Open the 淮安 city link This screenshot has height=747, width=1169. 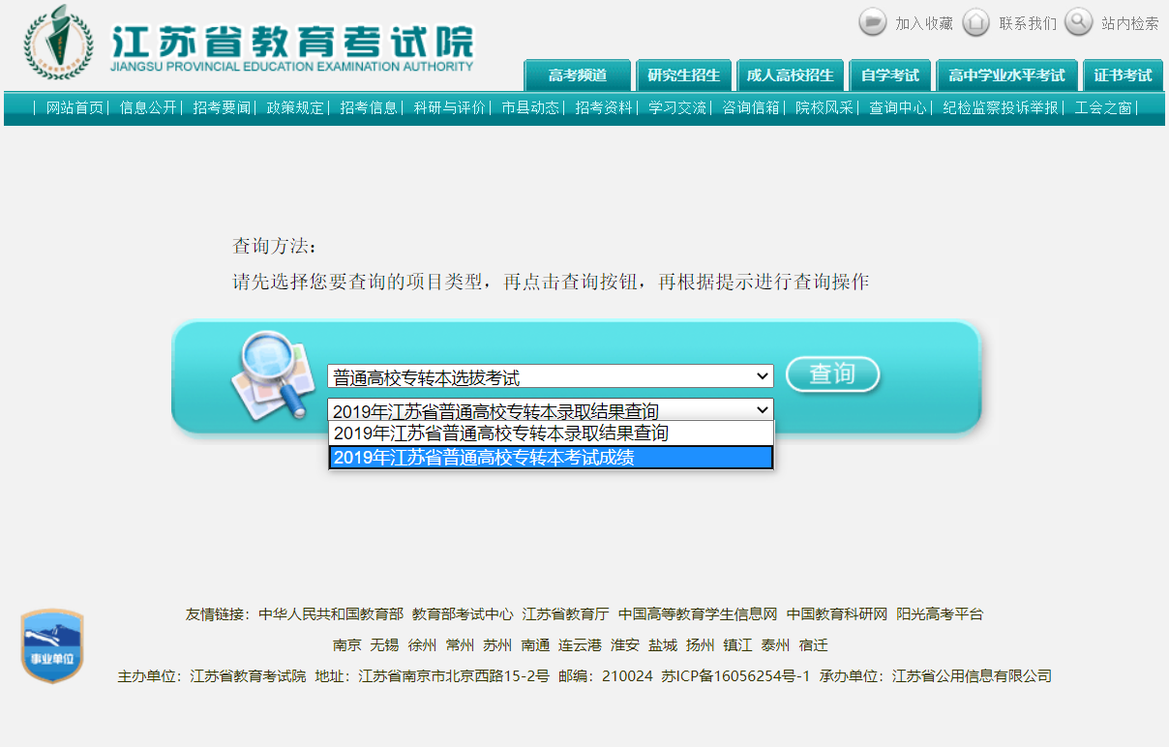point(625,645)
